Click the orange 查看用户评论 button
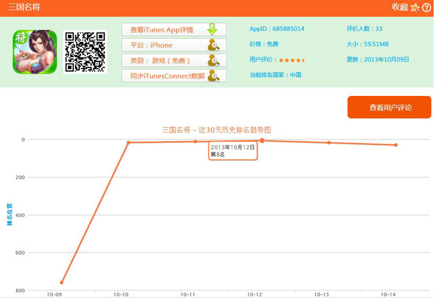 click(x=389, y=108)
